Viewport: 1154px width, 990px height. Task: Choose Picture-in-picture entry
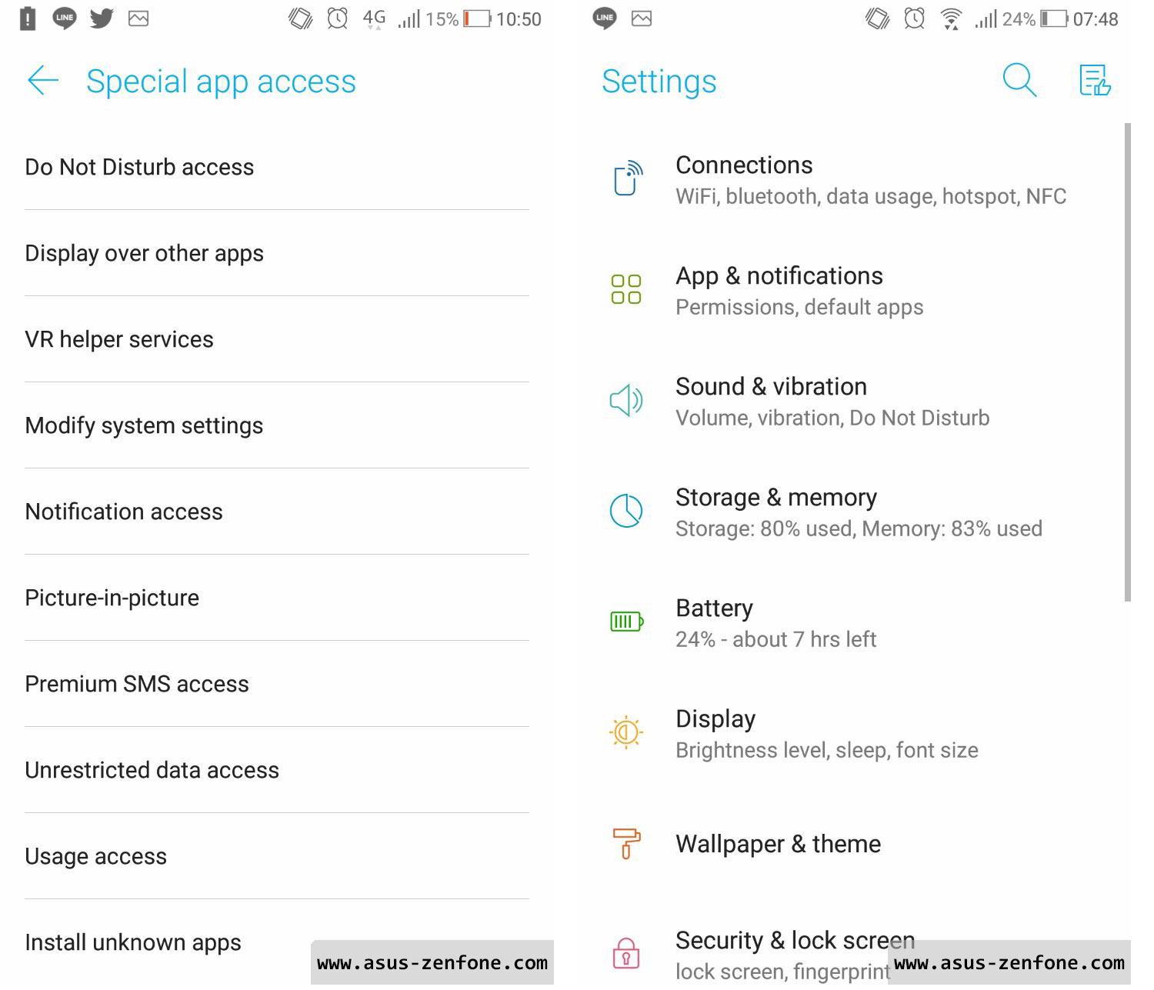pyautogui.click(x=277, y=598)
